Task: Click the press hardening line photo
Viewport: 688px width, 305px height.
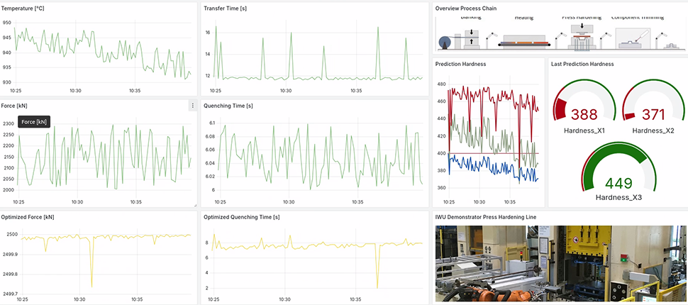Action: 560,264
